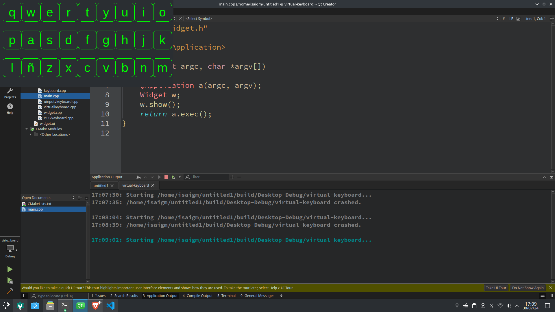The image size is (555, 312).
Task: Select widget.ui in the project tree
Action: [x=47, y=123]
